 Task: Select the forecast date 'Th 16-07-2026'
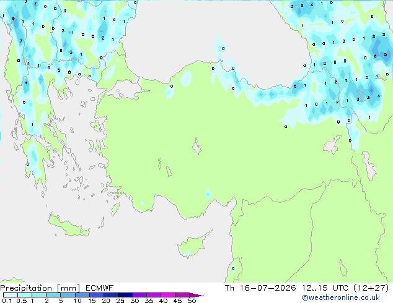tap(260, 288)
